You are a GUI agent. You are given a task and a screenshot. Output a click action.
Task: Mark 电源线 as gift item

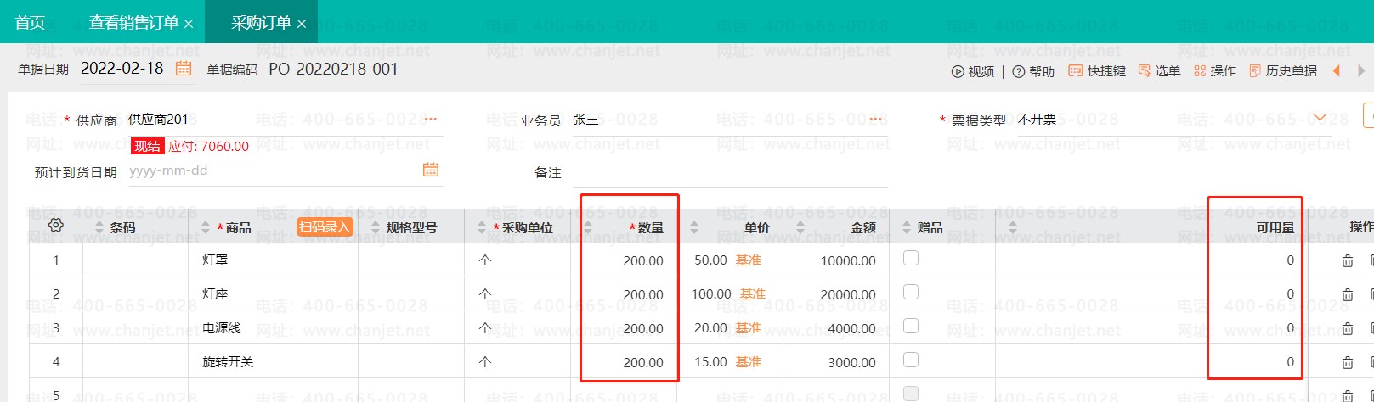911,326
